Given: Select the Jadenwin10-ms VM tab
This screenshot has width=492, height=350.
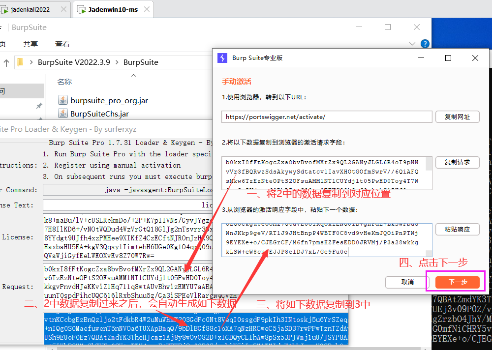Looking at the screenshot, I should pos(113,9).
